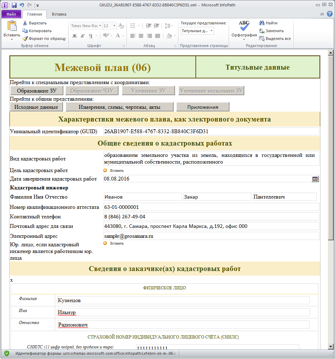This screenshot has width=335, height=359.
Task: Apply italic with the К button
Action: tap(82, 36)
